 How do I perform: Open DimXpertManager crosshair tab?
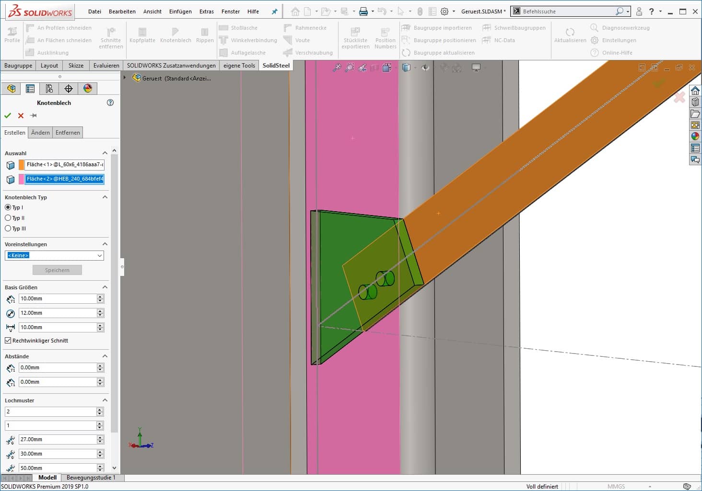point(69,89)
